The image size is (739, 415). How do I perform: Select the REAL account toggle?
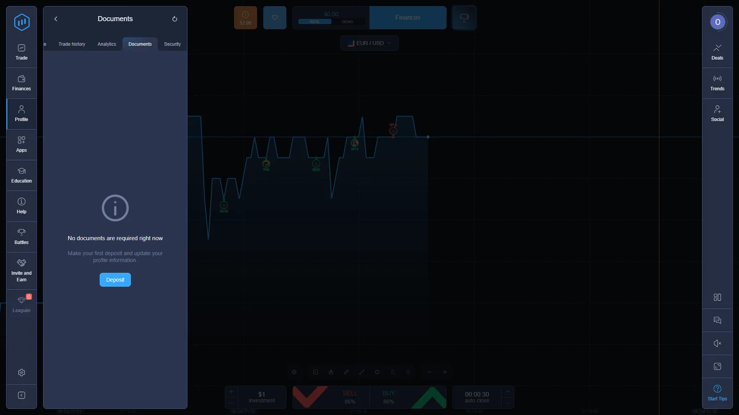315,22
